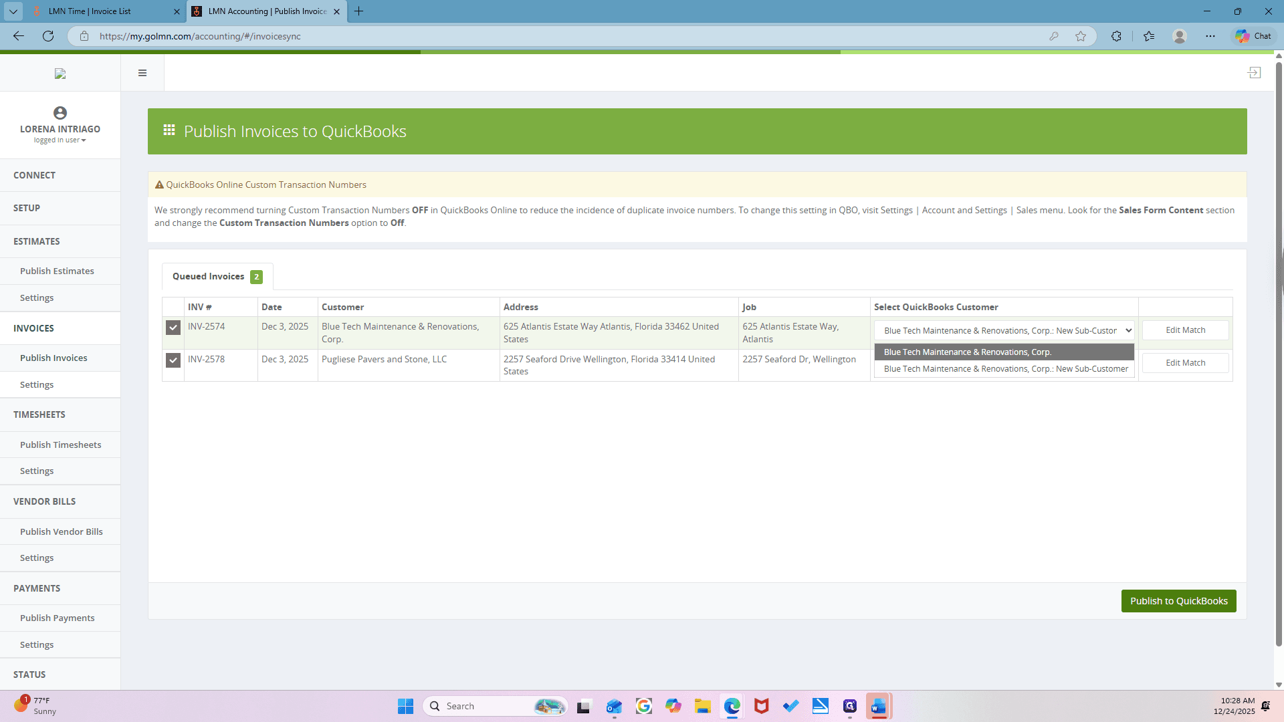The image size is (1284, 722).
Task: Expand the logged in user dropdown
Action: tap(60, 140)
